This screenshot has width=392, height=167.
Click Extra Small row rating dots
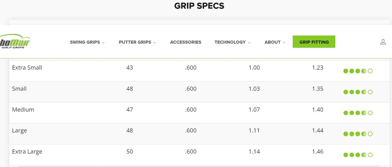(x=358, y=71)
